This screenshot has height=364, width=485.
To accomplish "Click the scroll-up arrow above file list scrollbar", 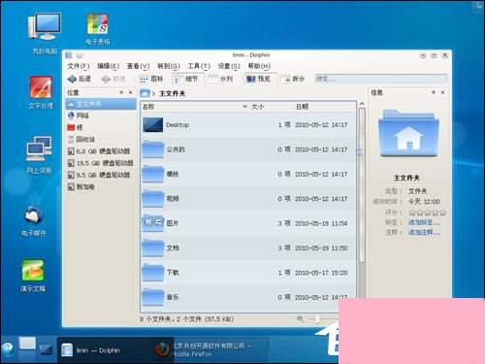I will tap(362, 104).
